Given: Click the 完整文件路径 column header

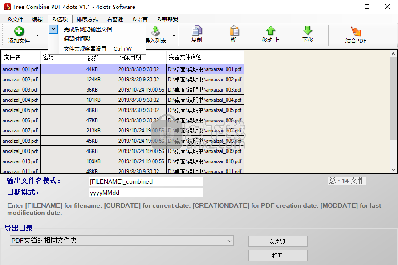Looking at the screenshot, I should pos(205,57).
